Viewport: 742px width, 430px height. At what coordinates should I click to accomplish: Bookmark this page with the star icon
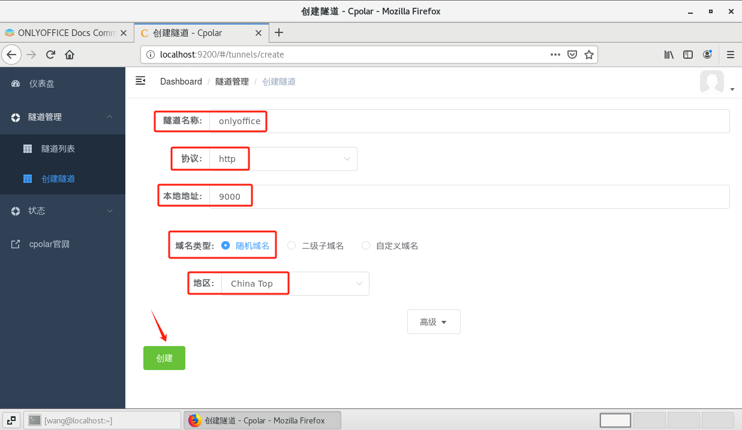click(589, 54)
